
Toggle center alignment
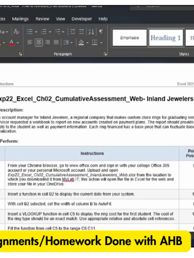[39, 43]
